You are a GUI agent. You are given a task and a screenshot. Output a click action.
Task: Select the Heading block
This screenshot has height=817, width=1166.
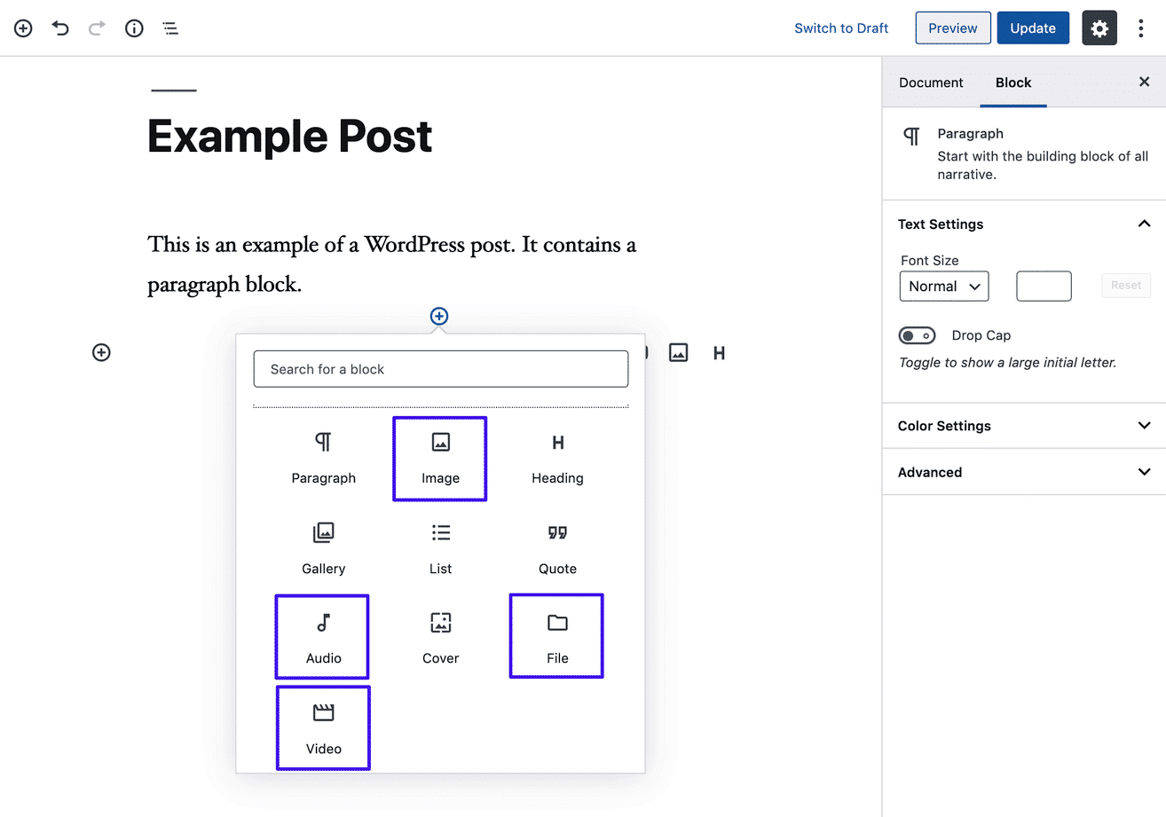[x=556, y=457]
